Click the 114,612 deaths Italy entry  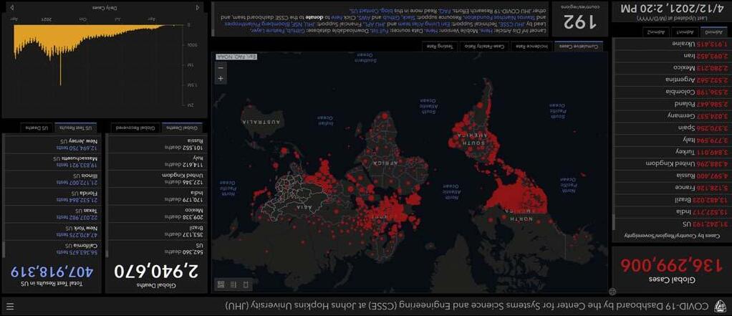click(x=158, y=161)
